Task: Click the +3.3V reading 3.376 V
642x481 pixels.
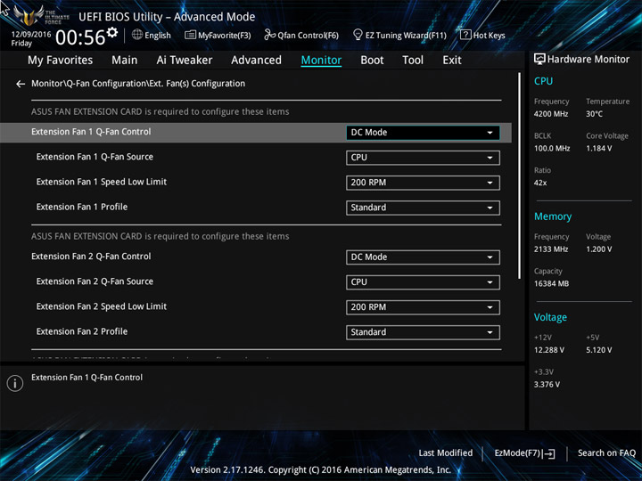Action: 547,385
